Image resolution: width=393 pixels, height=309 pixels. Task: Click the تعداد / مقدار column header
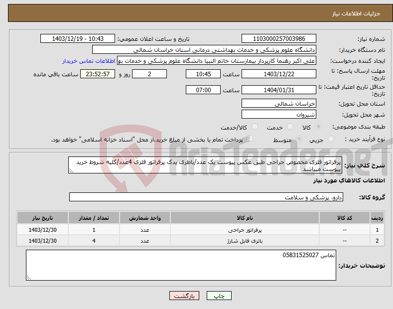pos(94,218)
